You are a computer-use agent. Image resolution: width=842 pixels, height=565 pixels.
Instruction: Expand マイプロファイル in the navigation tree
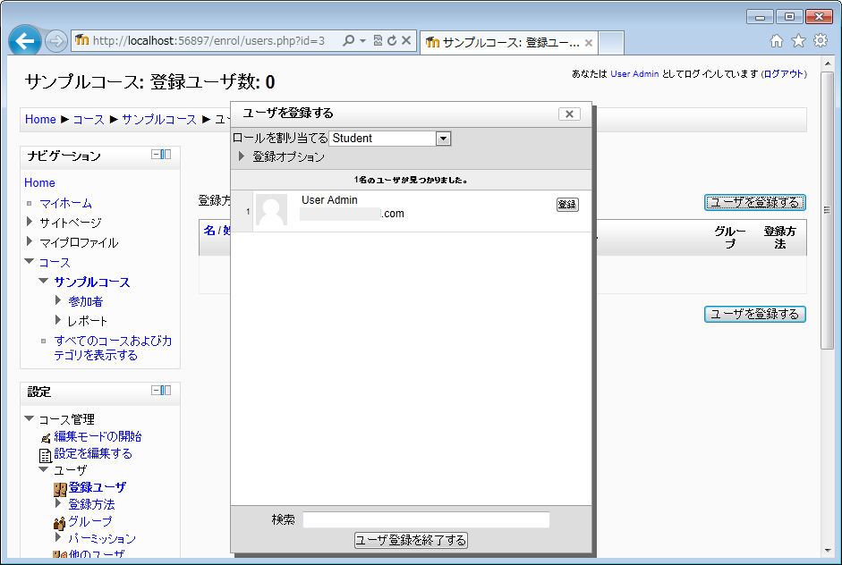point(30,242)
